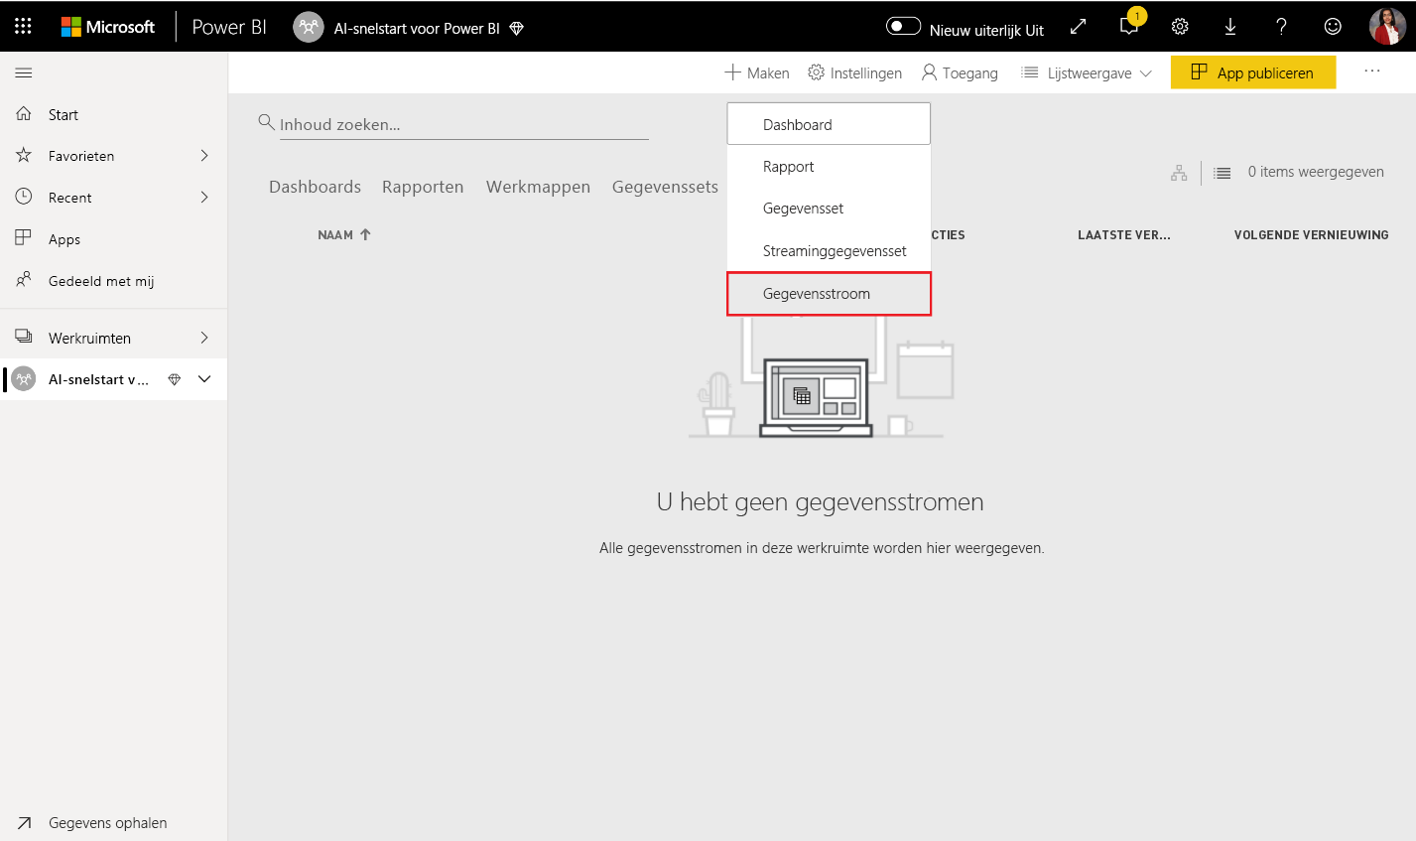Select AI-snelstart workspace in sidebar

point(113,379)
